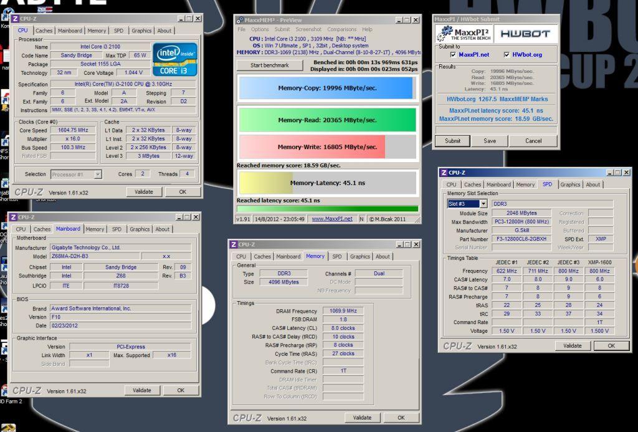Select CPU tab in the SPD window
Viewport: 638px width, 432px height.
click(451, 185)
